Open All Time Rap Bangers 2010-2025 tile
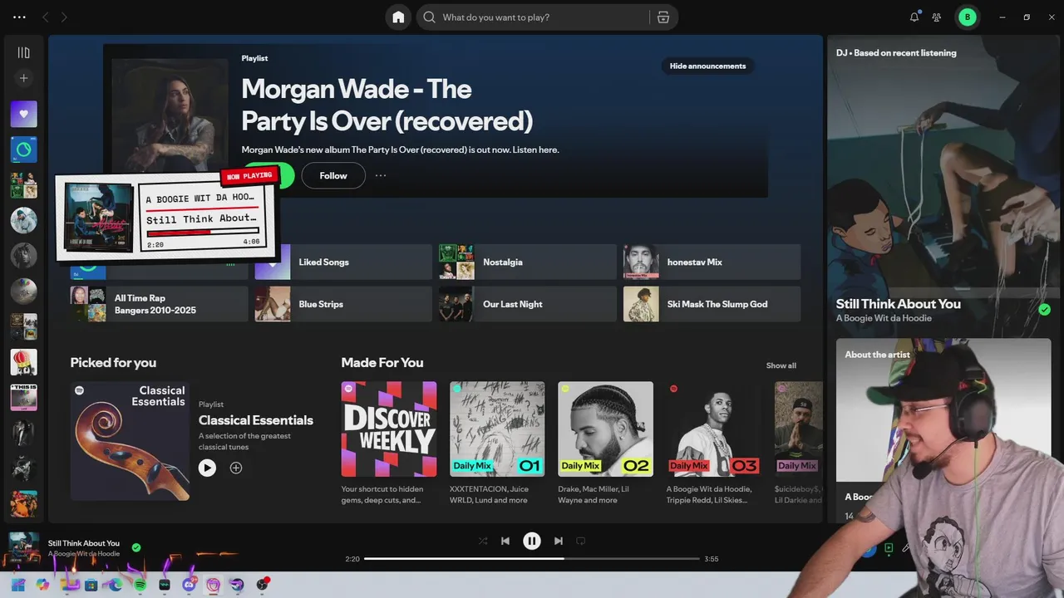 point(159,304)
